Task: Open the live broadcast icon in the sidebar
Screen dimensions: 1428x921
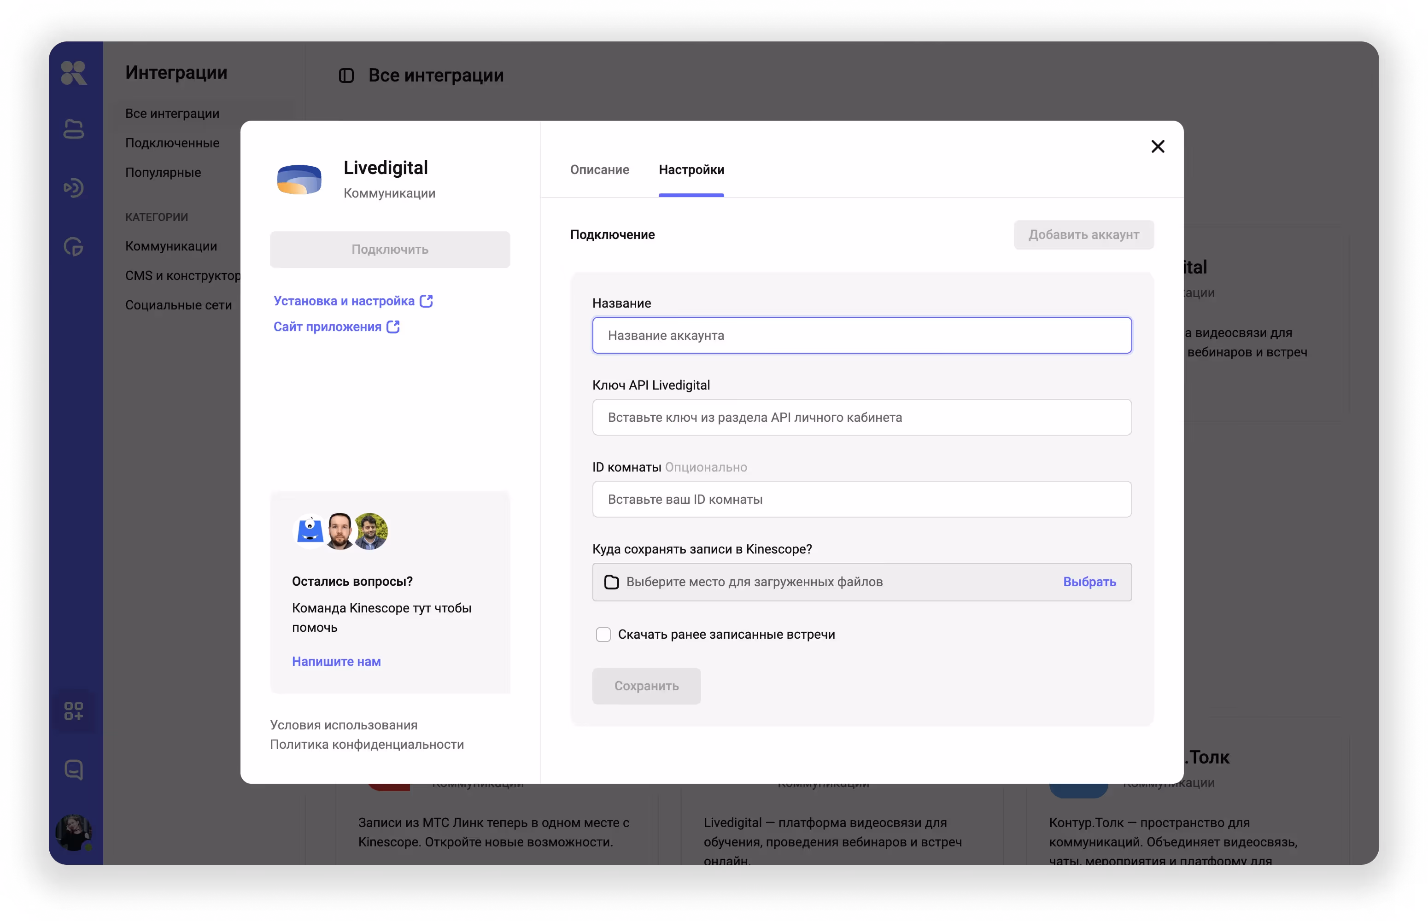Action: coord(74,188)
